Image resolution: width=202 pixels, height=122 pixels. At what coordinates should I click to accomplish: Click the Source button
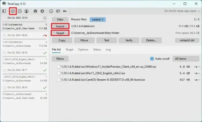click(x=60, y=26)
